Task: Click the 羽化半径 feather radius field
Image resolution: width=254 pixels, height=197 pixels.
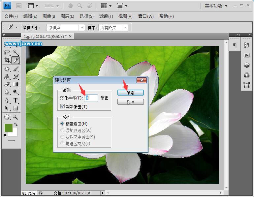Action: 91,98
